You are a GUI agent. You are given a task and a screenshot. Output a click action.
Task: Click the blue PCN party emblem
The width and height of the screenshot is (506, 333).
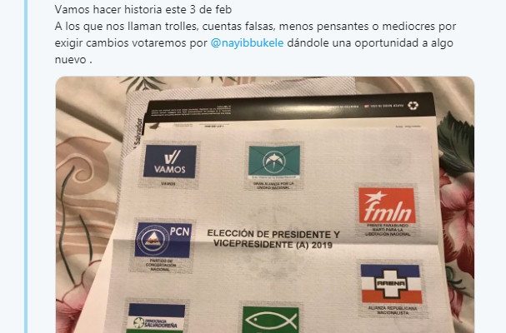tap(163, 240)
